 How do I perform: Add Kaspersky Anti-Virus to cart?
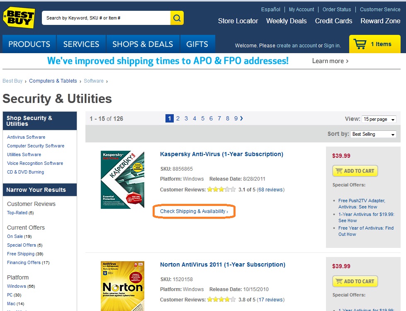pyautogui.click(x=355, y=171)
